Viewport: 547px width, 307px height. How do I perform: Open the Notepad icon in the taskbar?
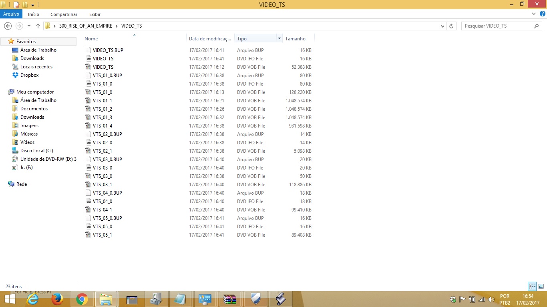coord(181,299)
